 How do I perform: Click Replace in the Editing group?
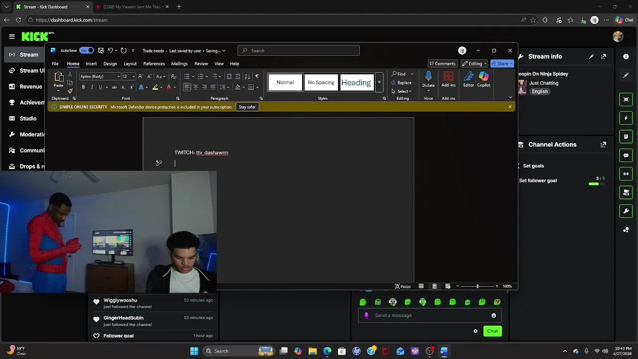coord(402,83)
